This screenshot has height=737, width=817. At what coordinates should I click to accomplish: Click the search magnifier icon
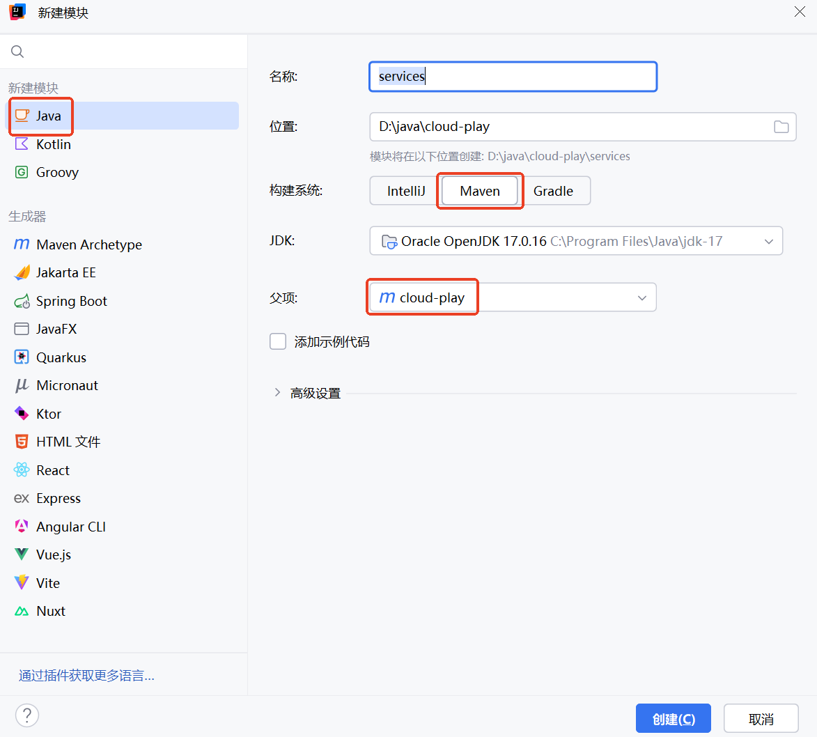coord(17,52)
